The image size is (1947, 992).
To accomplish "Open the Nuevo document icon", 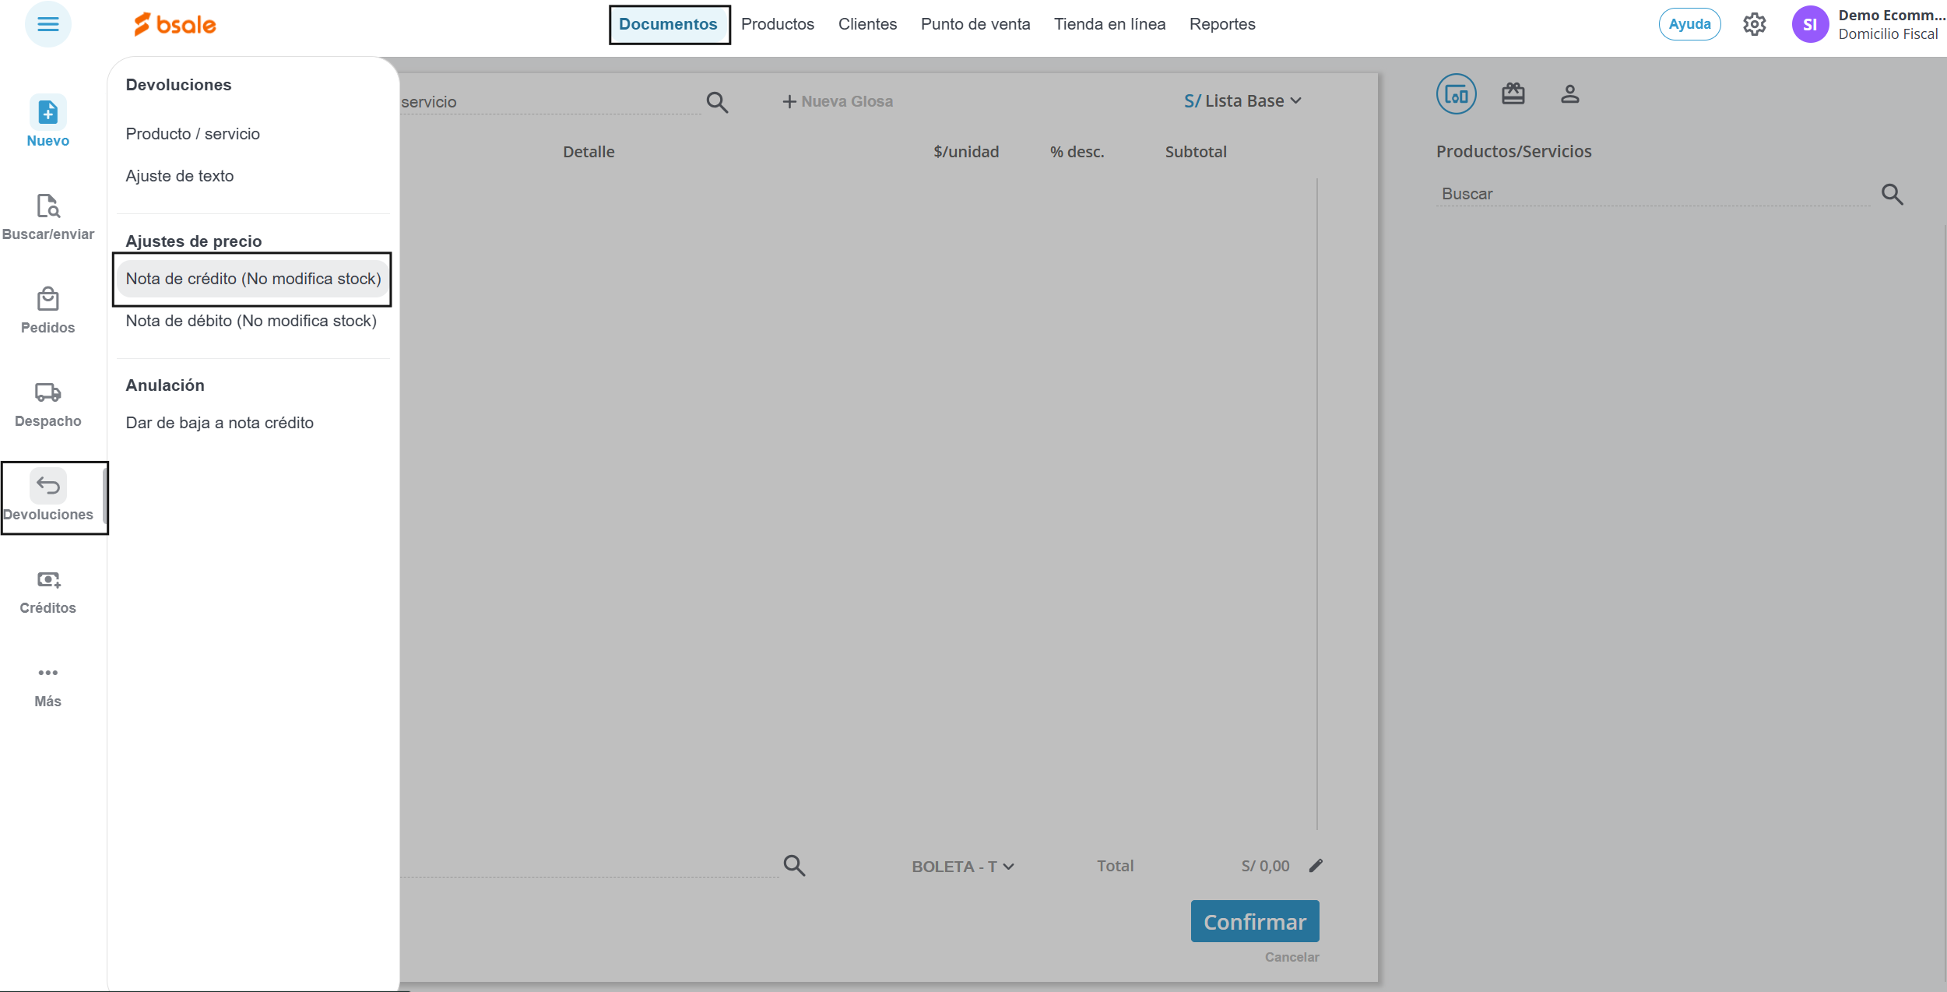I will (47, 114).
